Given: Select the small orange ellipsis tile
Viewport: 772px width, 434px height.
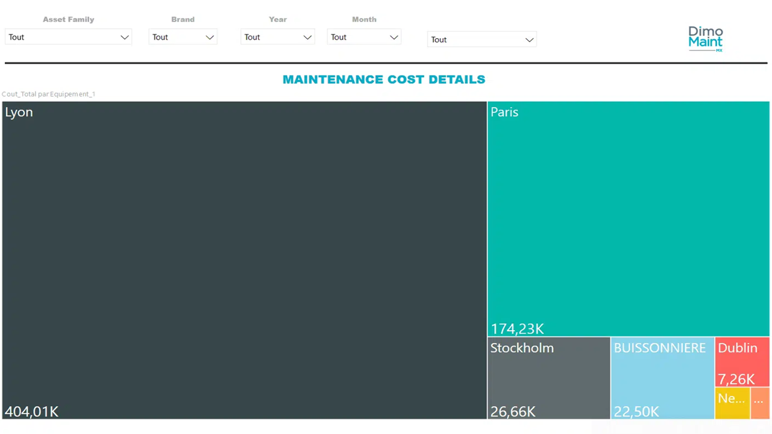Looking at the screenshot, I should click(759, 403).
